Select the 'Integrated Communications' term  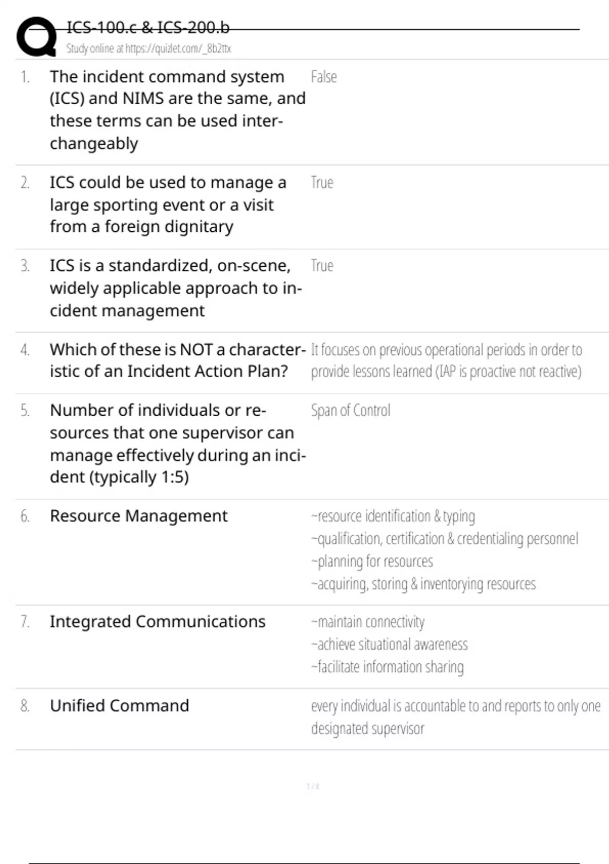pos(157,622)
